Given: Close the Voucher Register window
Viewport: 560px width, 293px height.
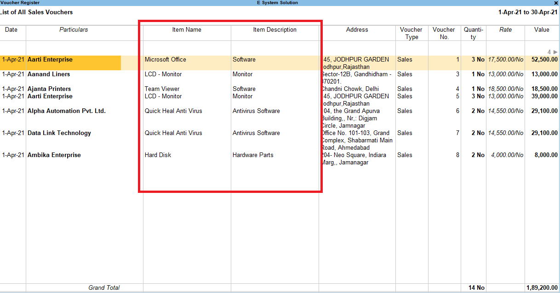Looking at the screenshot, I should 556,3.
